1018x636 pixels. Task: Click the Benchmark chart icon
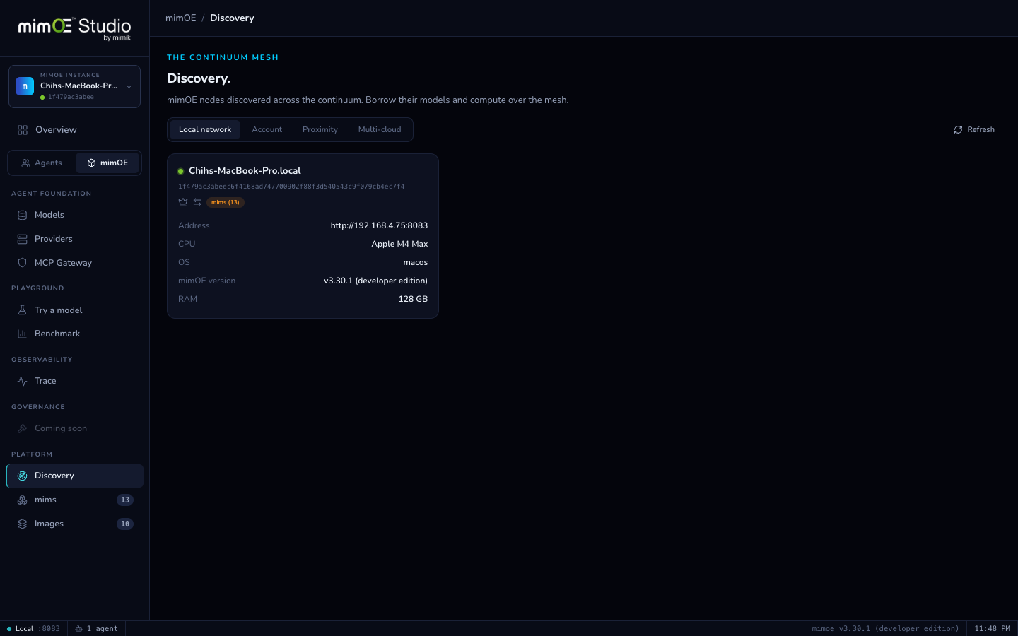pos(22,334)
